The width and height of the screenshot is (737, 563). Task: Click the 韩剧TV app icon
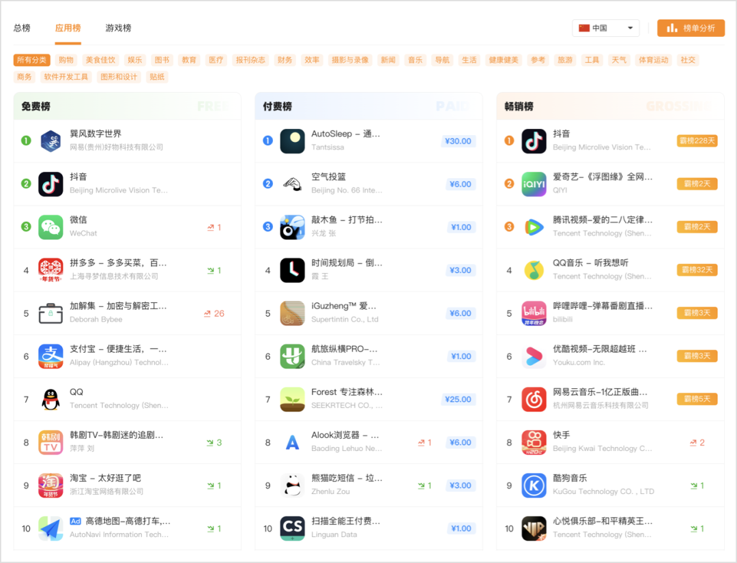50,443
